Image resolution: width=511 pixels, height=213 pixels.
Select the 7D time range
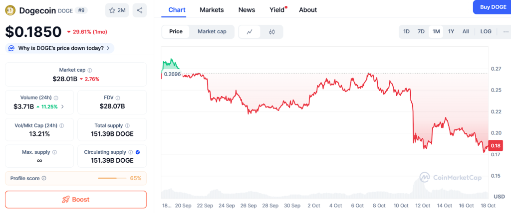click(x=421, y=32)
